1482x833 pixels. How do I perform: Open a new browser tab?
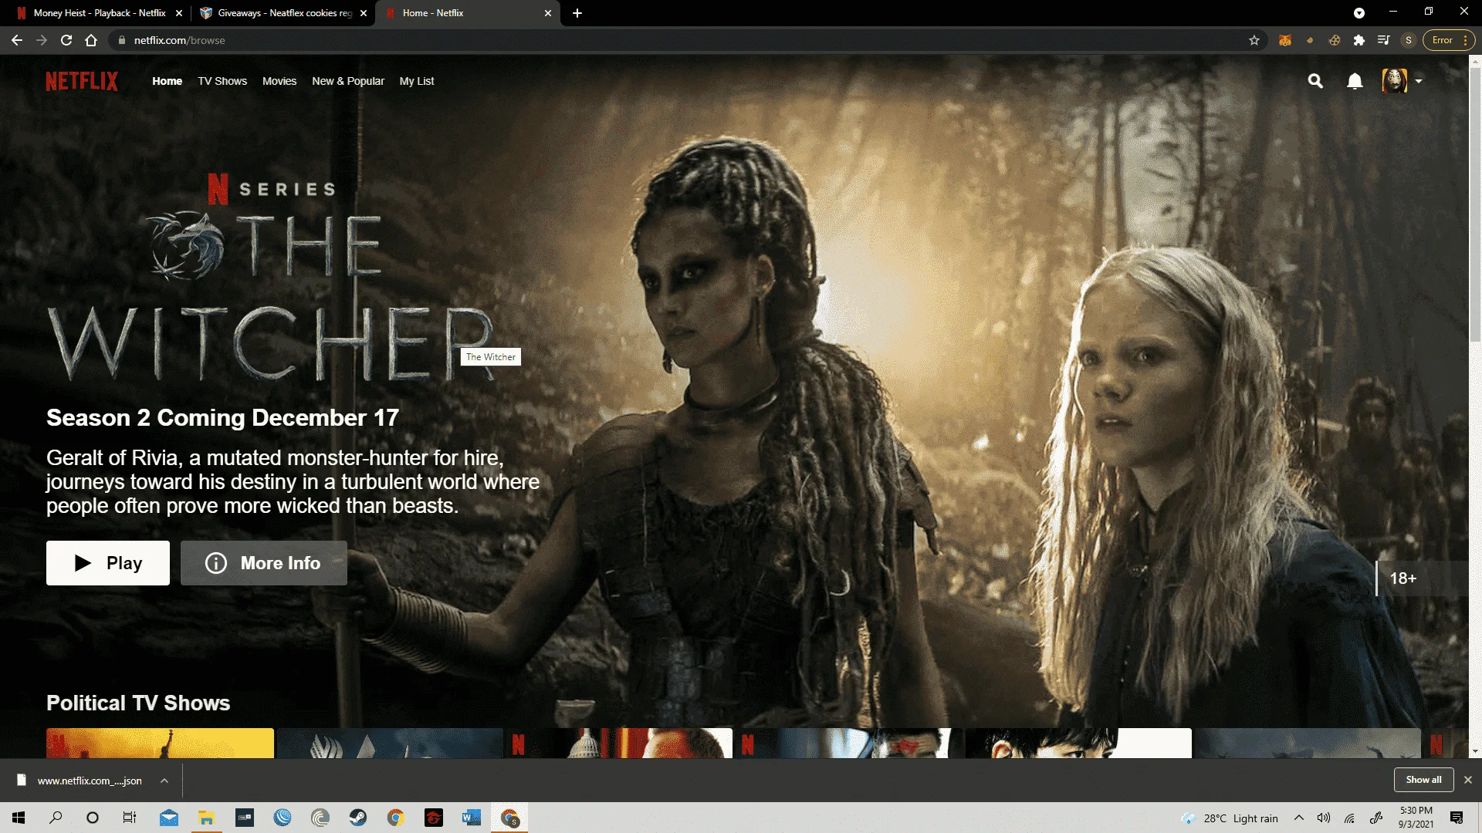pos(577,13)
